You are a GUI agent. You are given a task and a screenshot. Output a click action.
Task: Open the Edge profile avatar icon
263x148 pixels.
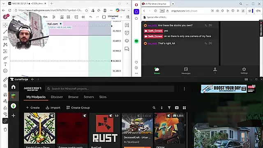tap(105, 10)
